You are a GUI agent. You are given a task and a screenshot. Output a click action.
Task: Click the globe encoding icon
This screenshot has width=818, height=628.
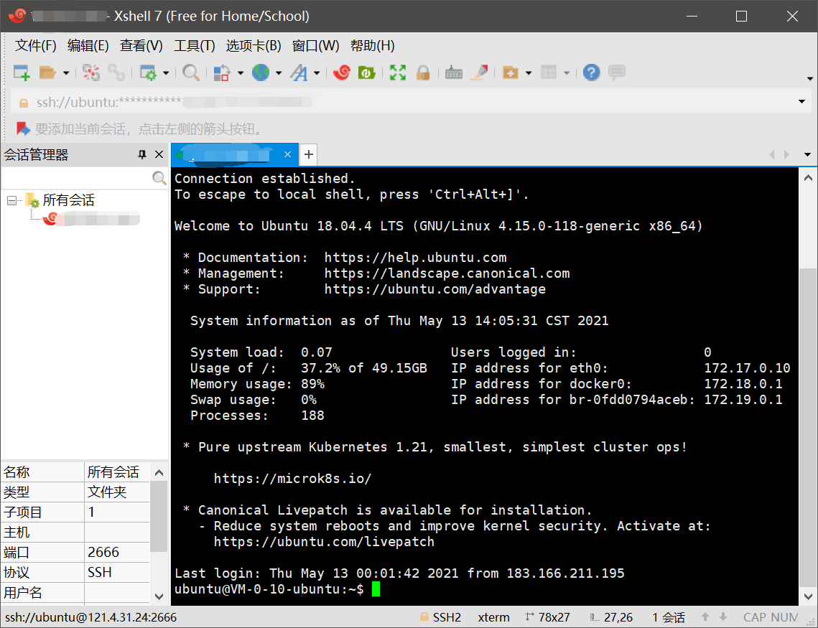[261, 72]
